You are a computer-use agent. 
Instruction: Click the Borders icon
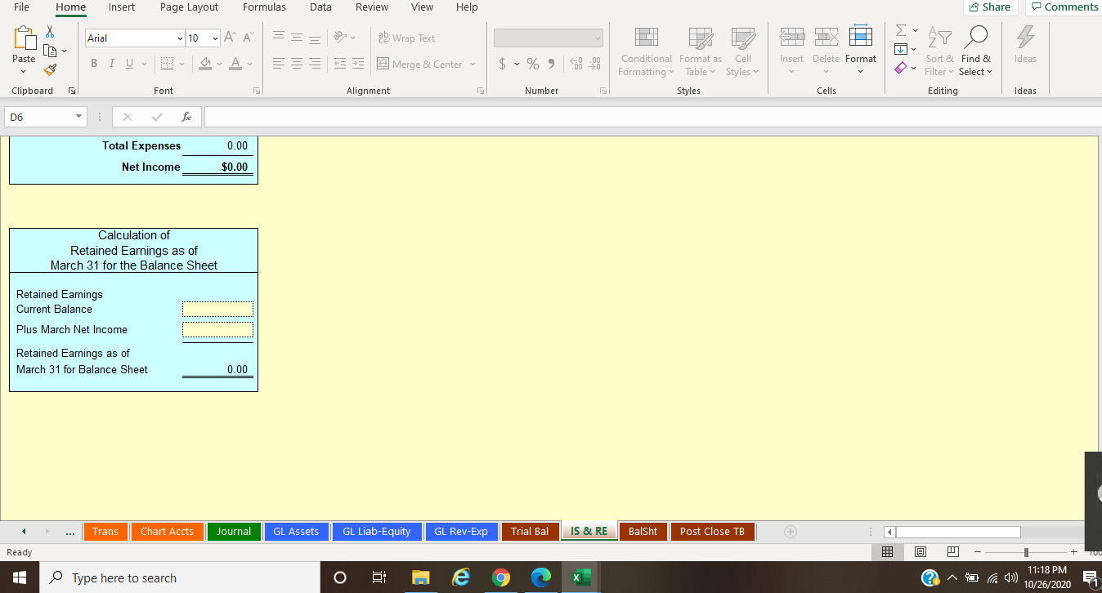(x=166, y=64)
